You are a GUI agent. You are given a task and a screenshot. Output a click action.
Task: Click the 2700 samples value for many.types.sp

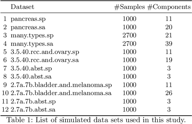(129, 35)
